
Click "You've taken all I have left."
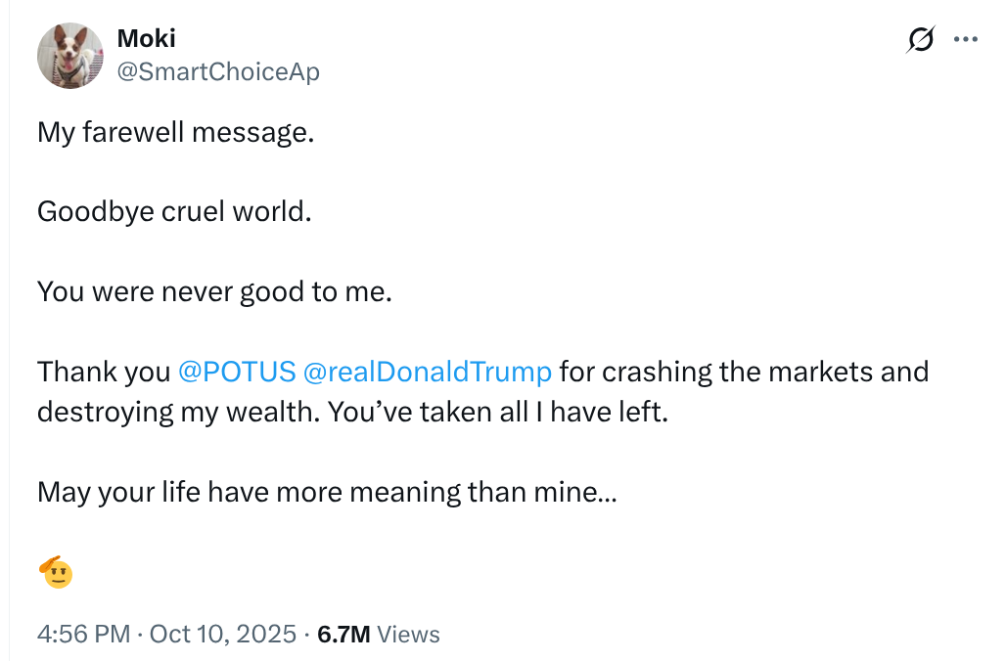[x=498, y=412]
